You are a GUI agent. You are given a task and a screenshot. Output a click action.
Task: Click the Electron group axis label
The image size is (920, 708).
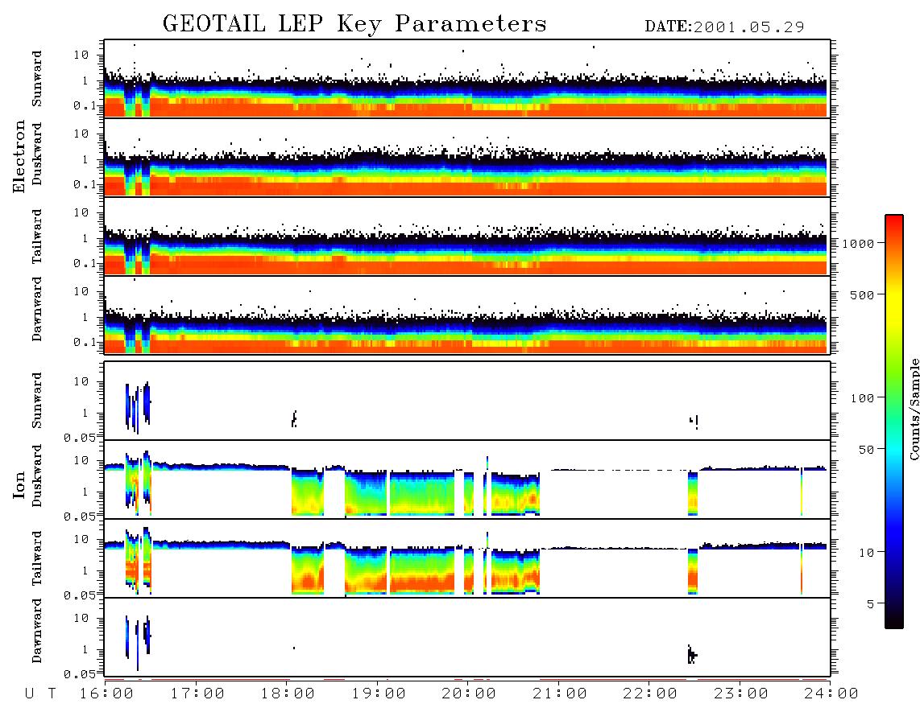coord(19,156)
